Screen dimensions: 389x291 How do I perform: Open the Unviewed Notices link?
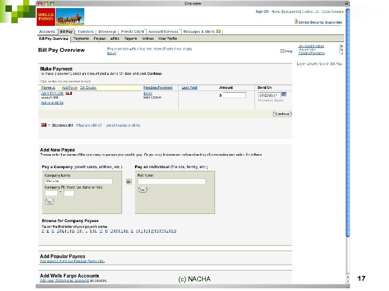coord(311,46)
